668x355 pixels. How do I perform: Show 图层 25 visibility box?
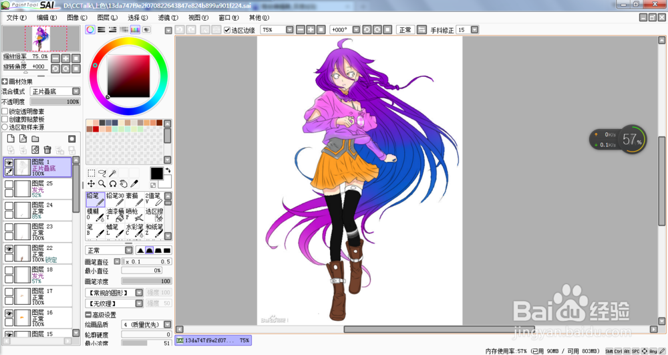pos(9,184)
